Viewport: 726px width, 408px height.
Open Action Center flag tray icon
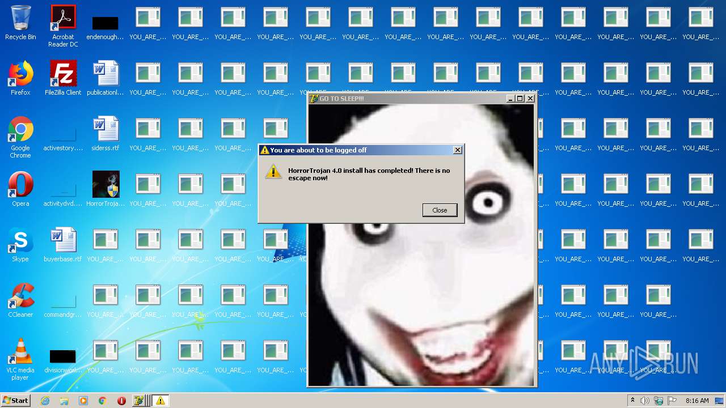pos(672,401)
